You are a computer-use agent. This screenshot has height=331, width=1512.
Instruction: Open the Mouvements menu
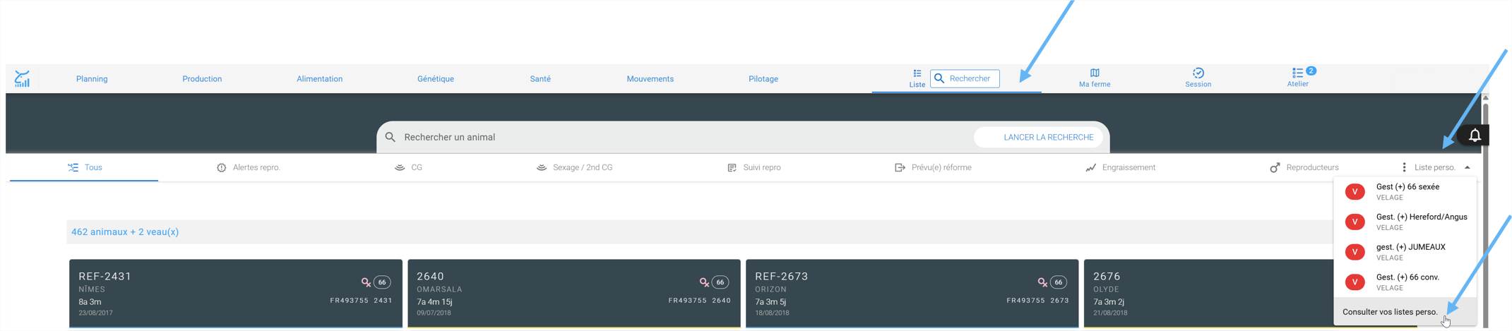(650, 79)
